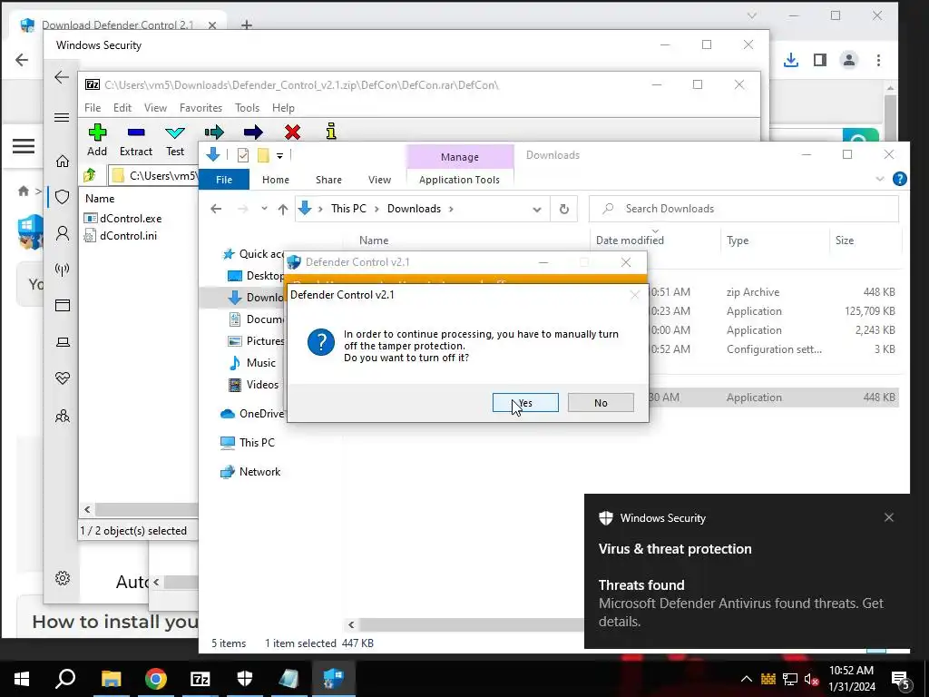Viewport: 929px width, 697px height.
Task: Open Help menu in 7-Zip
Action: (283, 108)
